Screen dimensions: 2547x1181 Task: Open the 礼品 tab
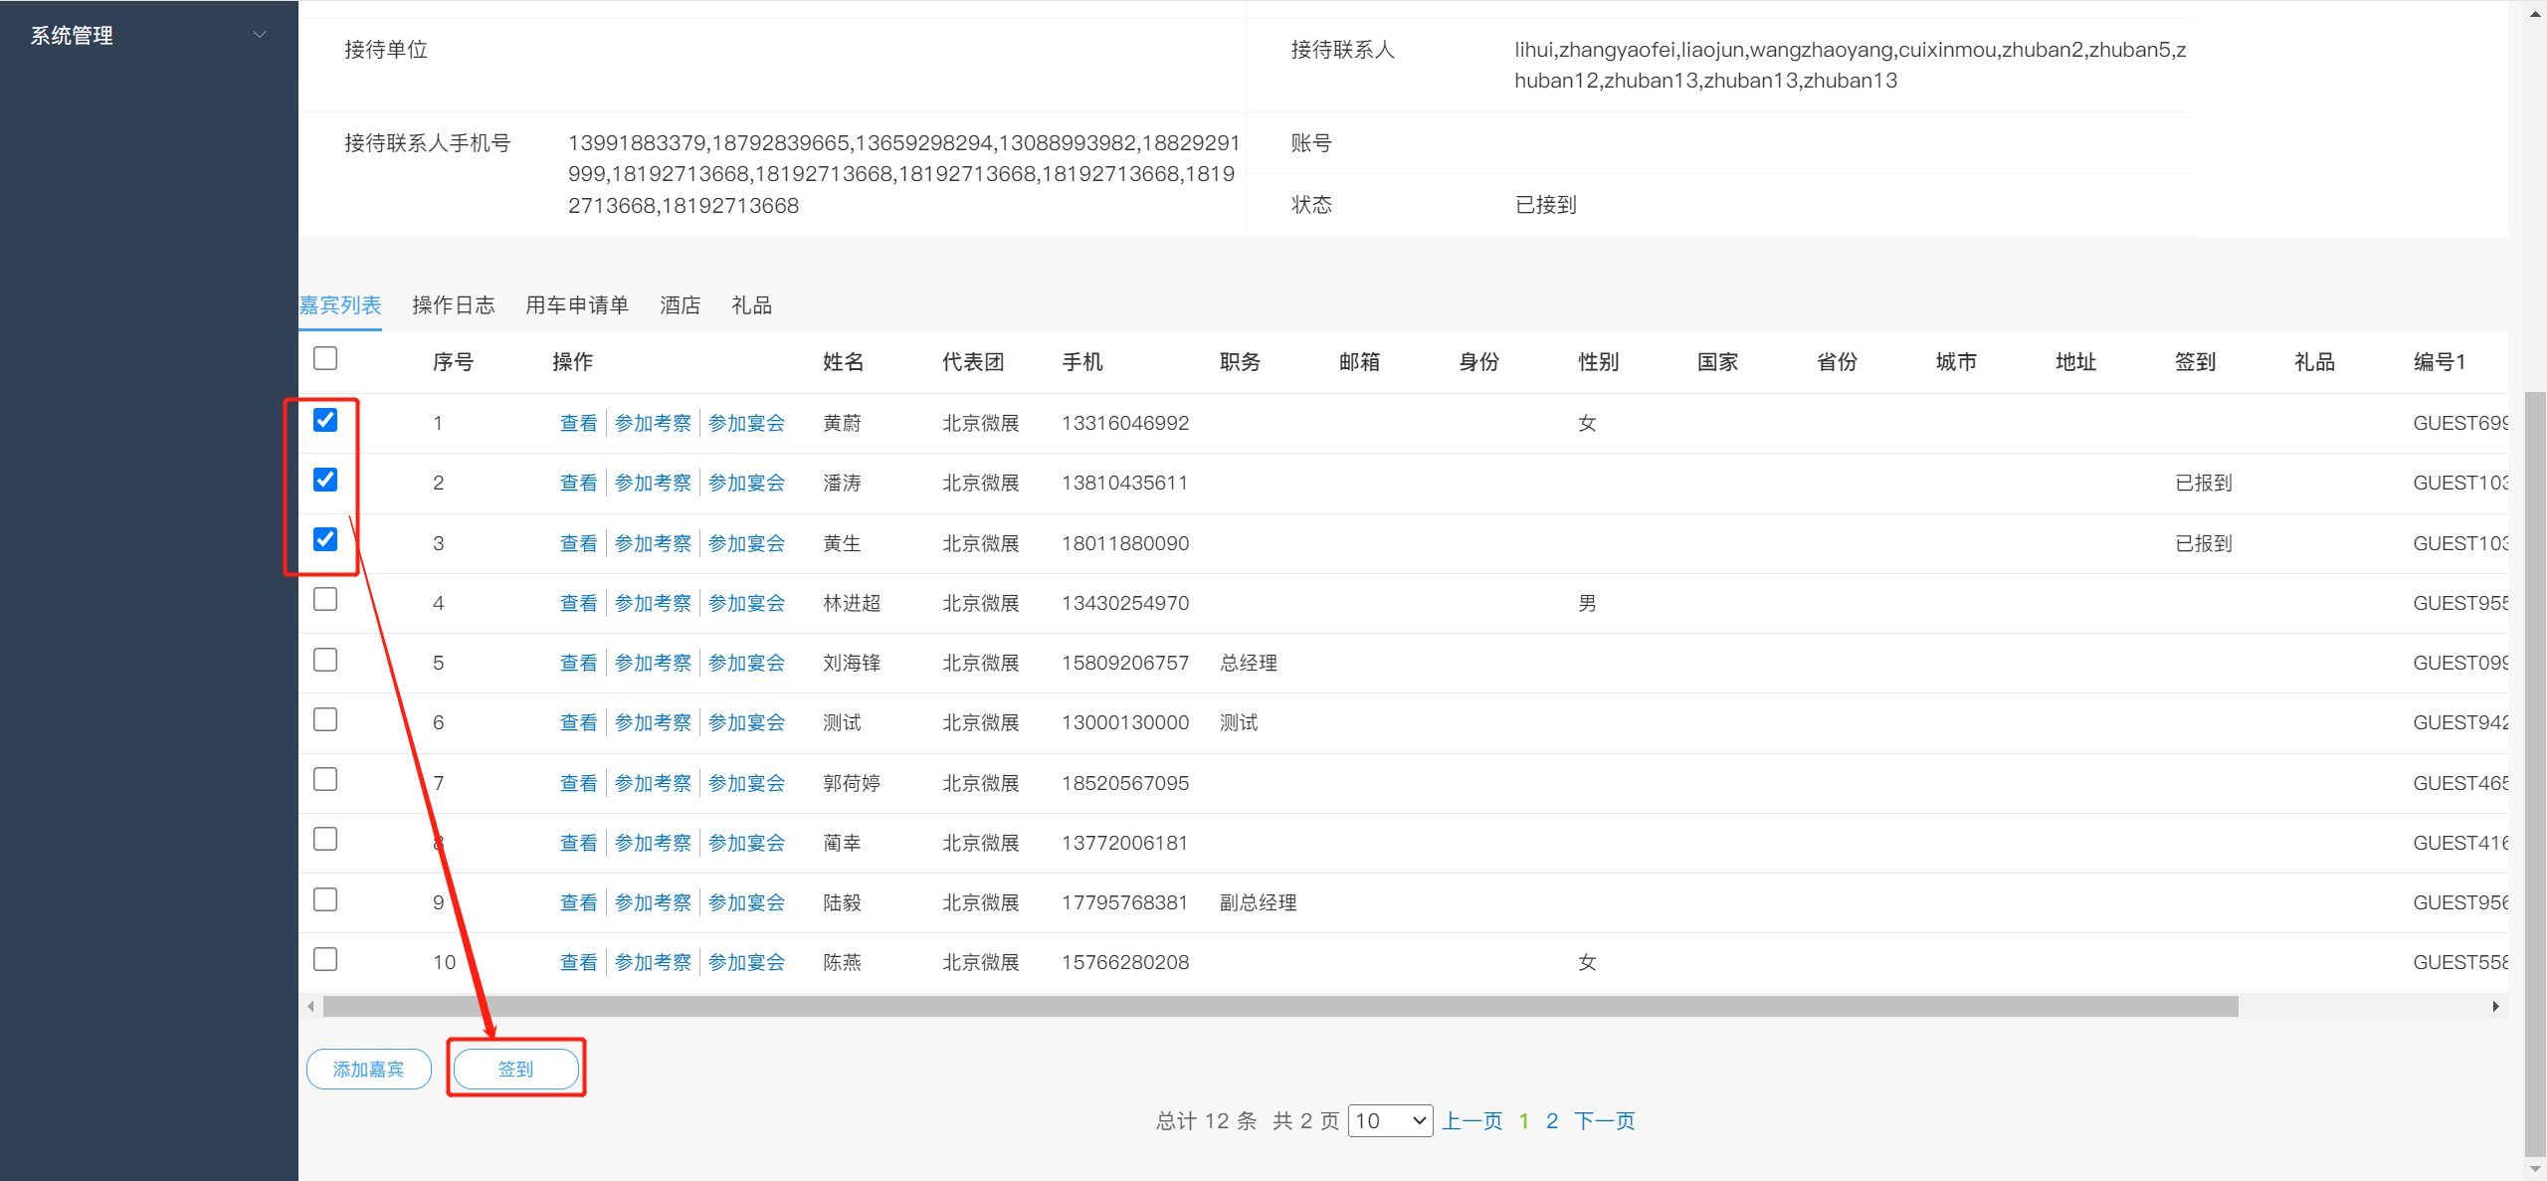[x=752, y=305]
